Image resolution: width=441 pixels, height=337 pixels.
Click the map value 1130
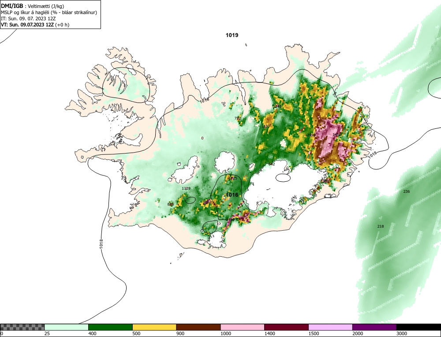[x=265, y=126]
